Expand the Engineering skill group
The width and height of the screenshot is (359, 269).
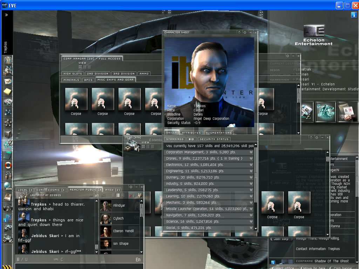[251, 171]
